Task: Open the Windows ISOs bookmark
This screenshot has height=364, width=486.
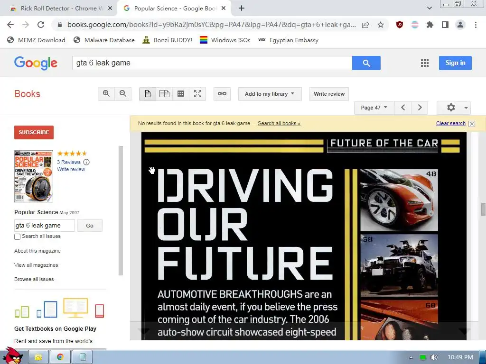Action: 225,40
